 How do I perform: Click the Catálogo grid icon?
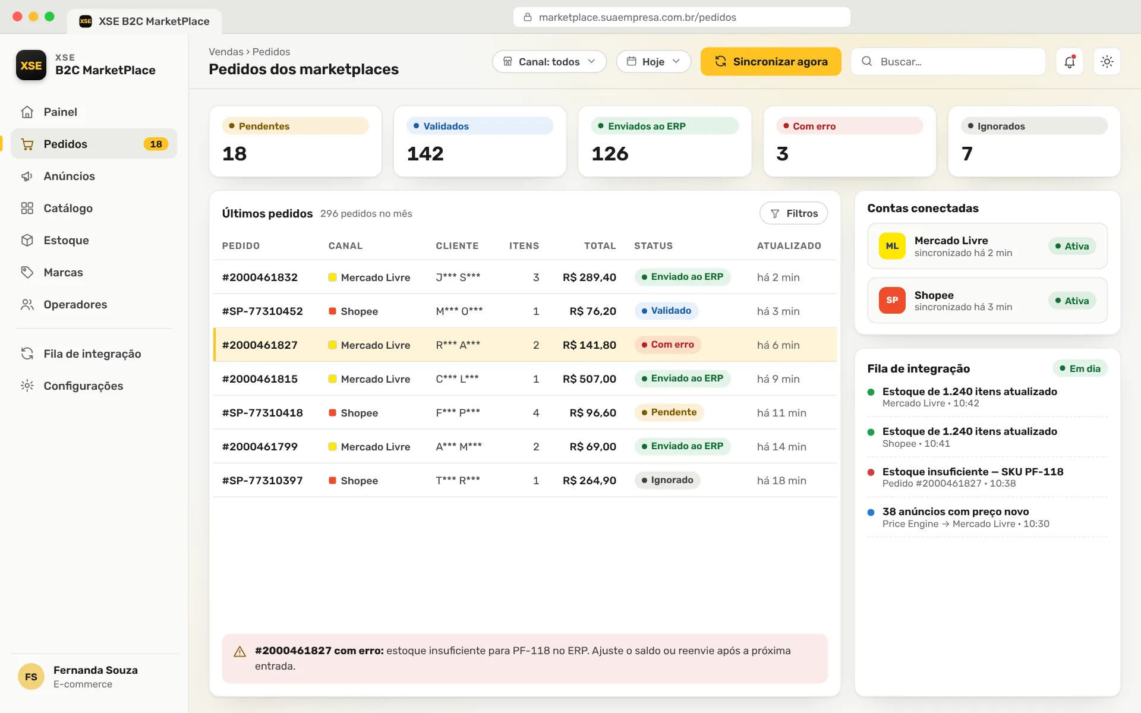tap(27, 208)
